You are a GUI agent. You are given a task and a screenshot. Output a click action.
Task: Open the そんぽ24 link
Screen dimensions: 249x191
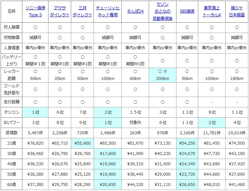(x=135, y=11)
